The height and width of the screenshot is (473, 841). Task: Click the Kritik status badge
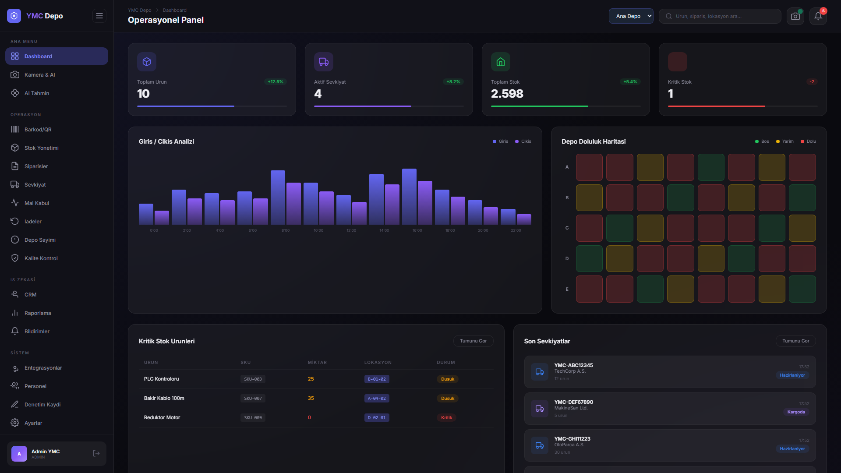pos(446,418)
